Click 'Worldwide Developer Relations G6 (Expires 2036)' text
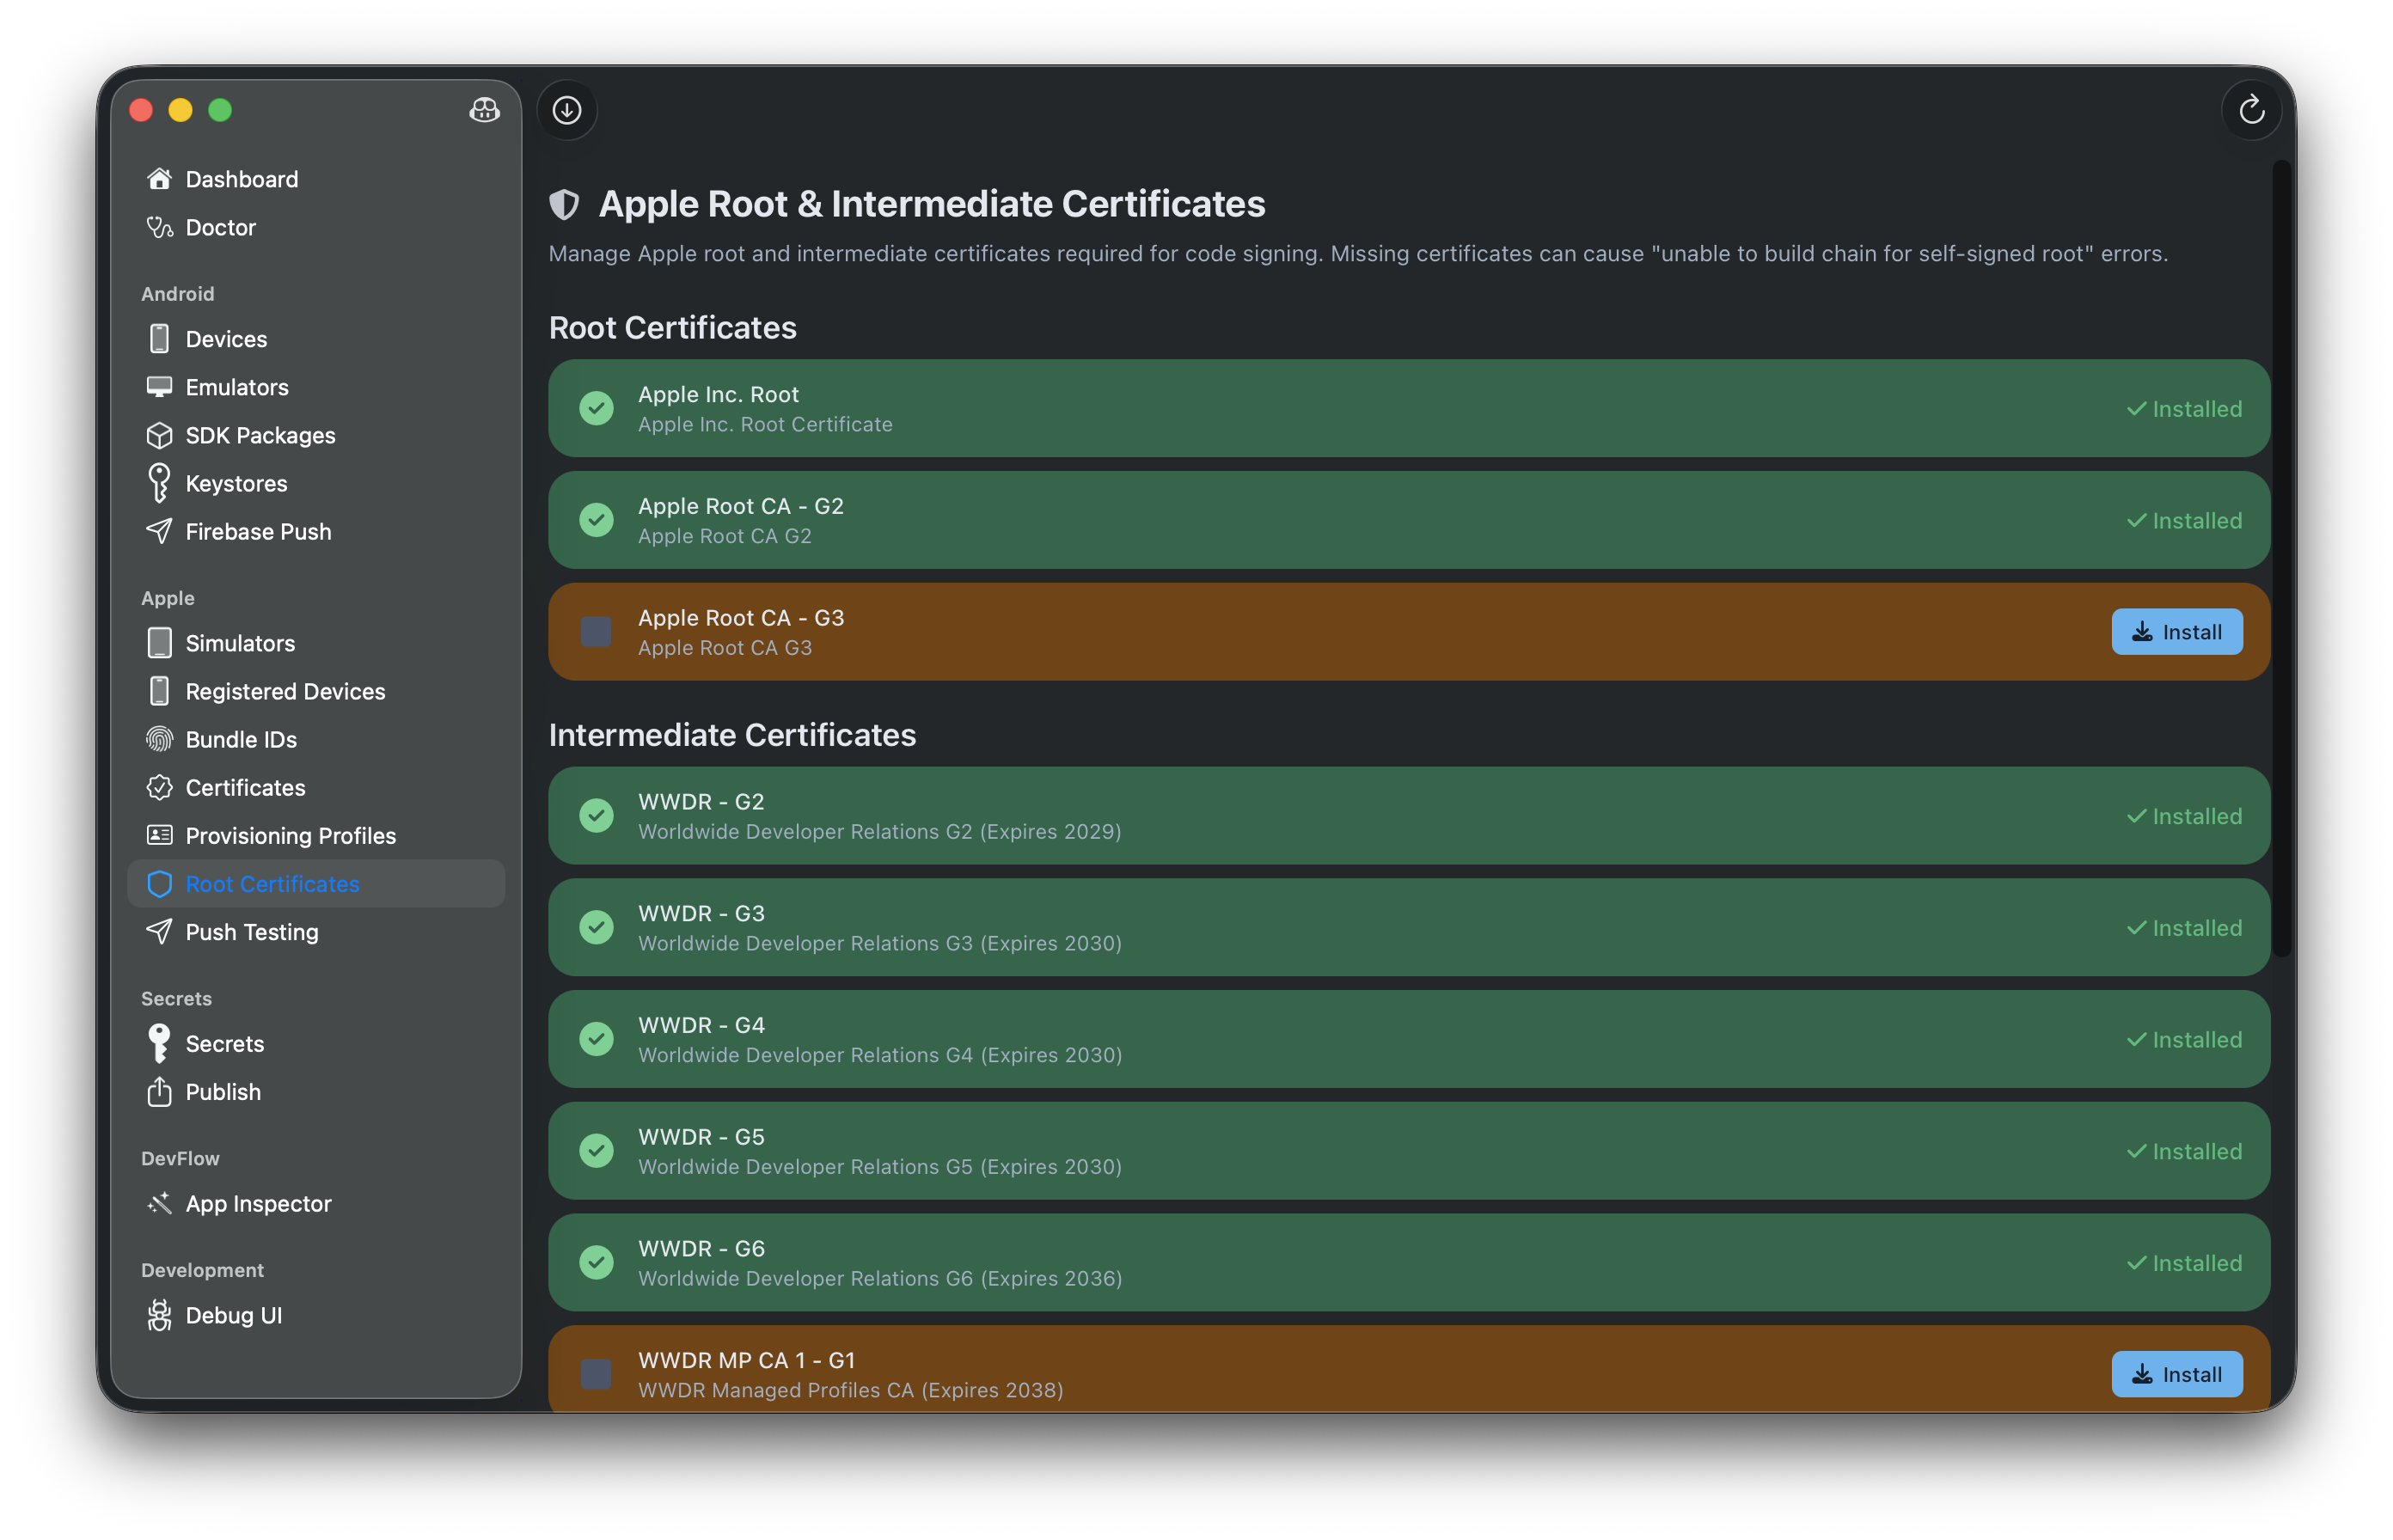The image size is (2393, 1540). tap(880, 1278)
